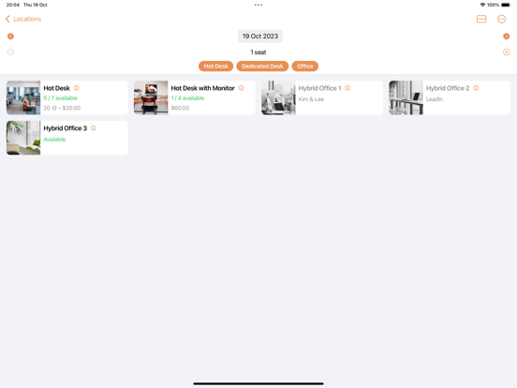Select the Hot Desk with Monitor card

(x=195, y=97)
